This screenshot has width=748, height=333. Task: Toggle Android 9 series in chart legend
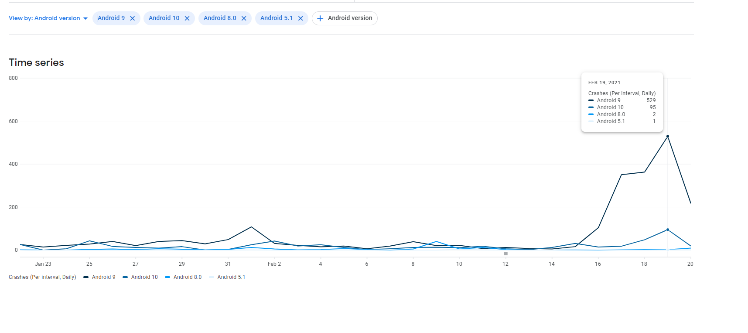click(103, 277)
